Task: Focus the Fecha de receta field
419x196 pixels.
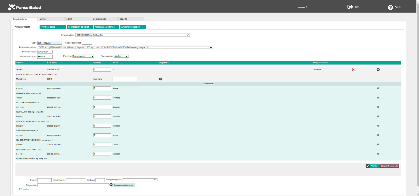Action: tap(45, 52)
